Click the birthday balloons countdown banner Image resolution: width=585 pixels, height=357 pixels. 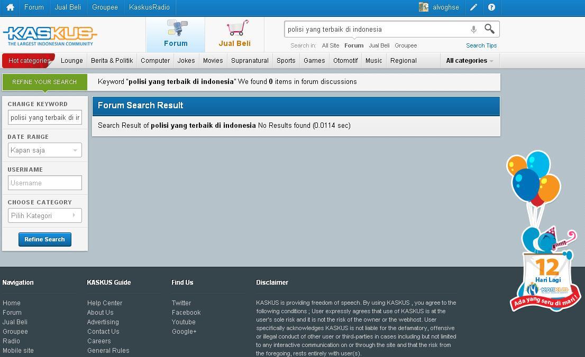[x=544, y=231]
